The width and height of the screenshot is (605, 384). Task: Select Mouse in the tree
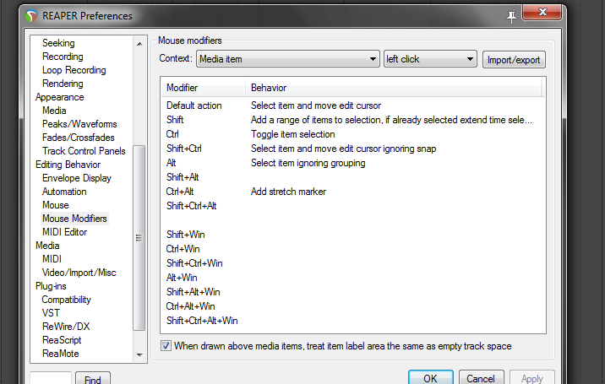(56, 205)
